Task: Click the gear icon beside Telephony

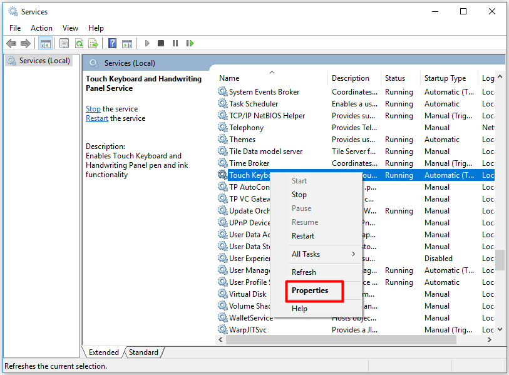Action: pyautogui.click(x=223, y=127)
